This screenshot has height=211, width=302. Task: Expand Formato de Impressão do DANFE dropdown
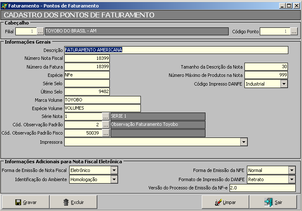(292, 179)
